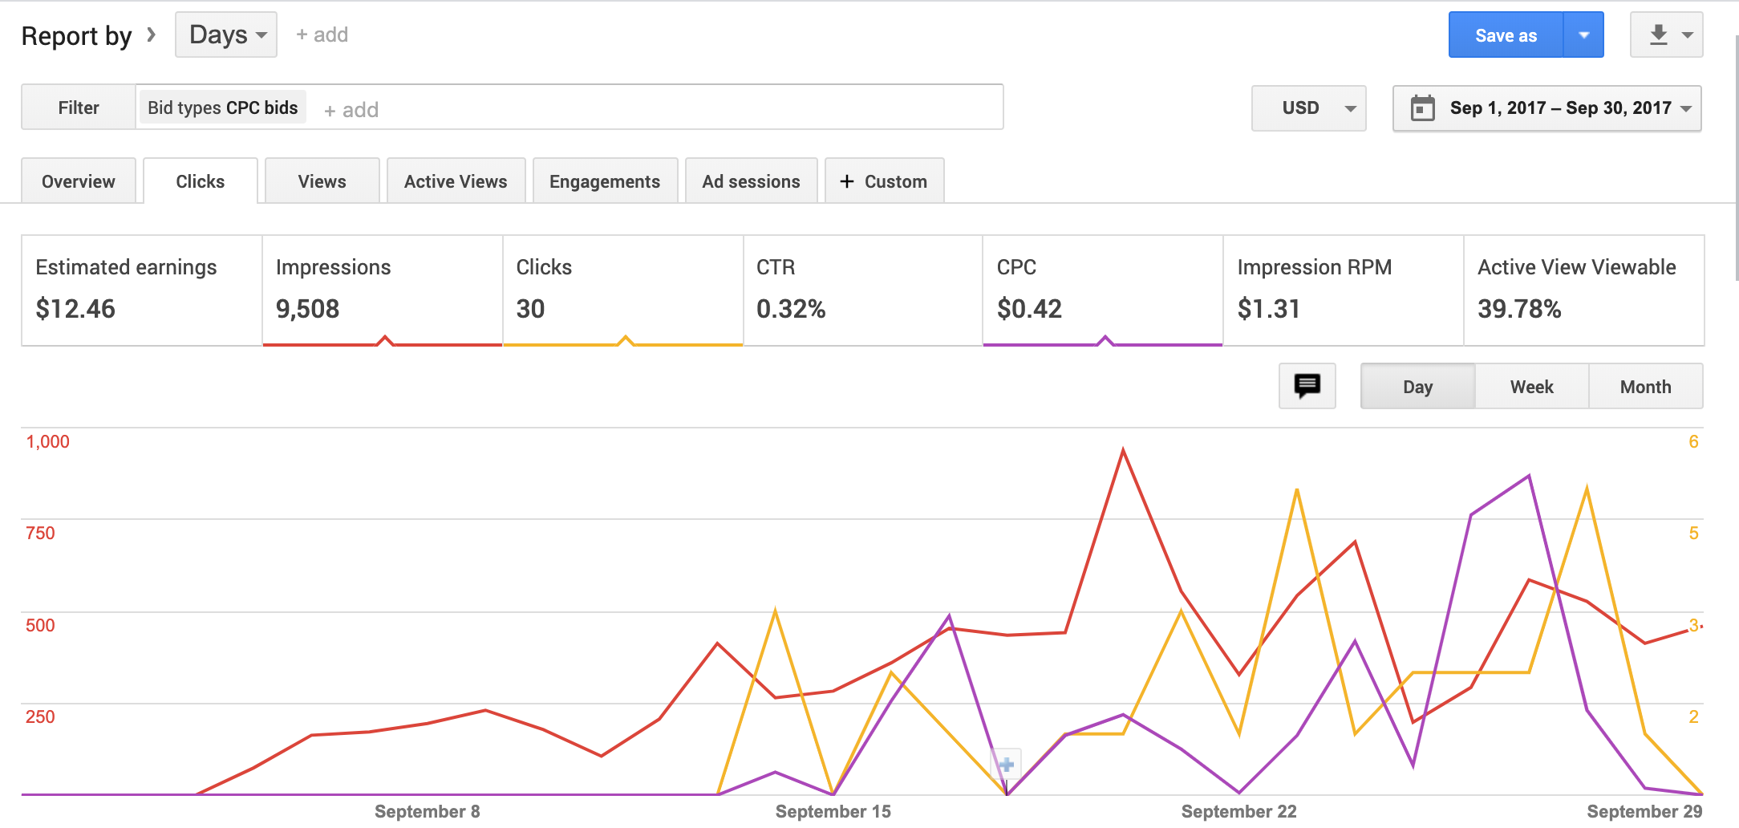Click the plus icon on Custom tab
Image resolution: width=1739 pixels, height=828 pixels.
point(846,181)
